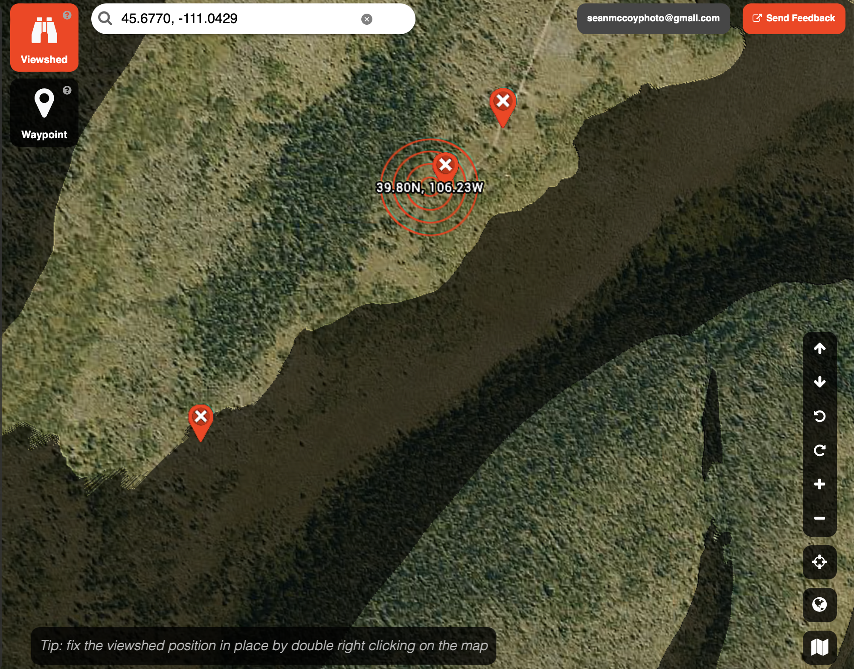Remove the waypoint marker near the trail
The image size is (854, 669).
[x=503, y=102]
